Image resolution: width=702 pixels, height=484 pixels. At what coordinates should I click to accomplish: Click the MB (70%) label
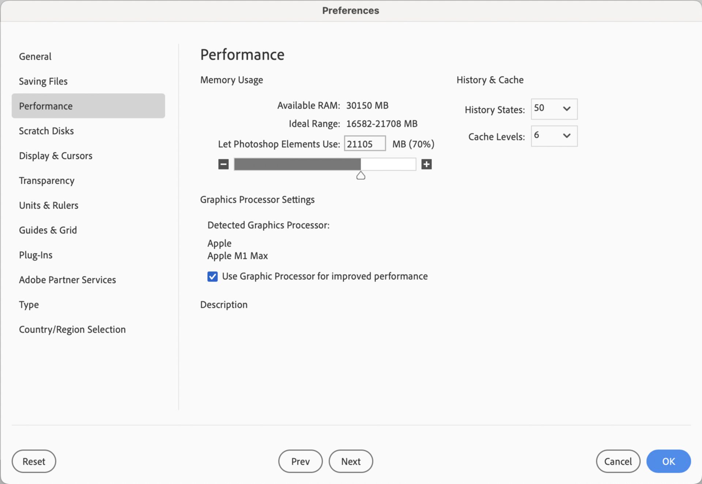[413, 144]
